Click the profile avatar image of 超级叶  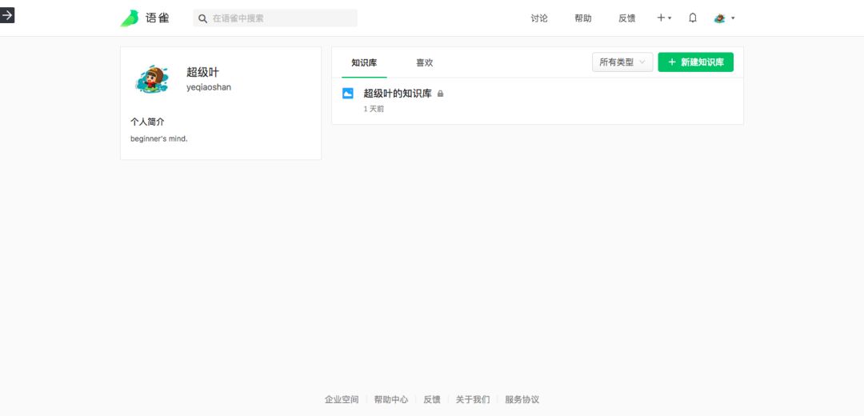pos(150,80)
